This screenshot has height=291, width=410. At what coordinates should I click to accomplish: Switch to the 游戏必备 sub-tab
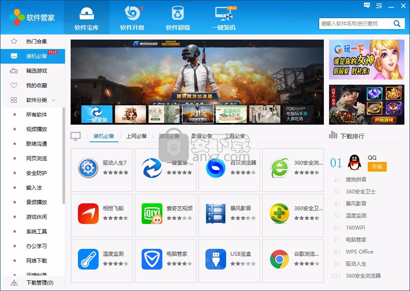point(169,136)
